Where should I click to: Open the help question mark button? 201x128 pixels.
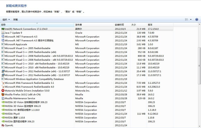(x=197, y=20)
